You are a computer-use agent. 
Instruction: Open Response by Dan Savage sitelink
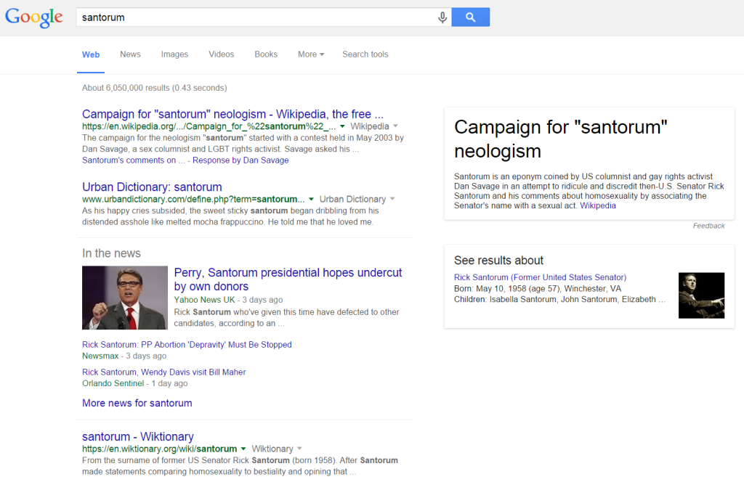[240, 160]
